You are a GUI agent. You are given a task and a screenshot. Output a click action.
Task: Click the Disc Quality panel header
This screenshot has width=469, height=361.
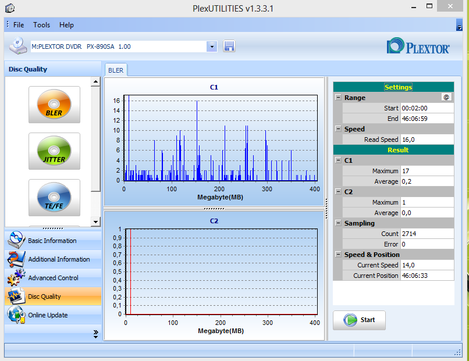point(53,69)
